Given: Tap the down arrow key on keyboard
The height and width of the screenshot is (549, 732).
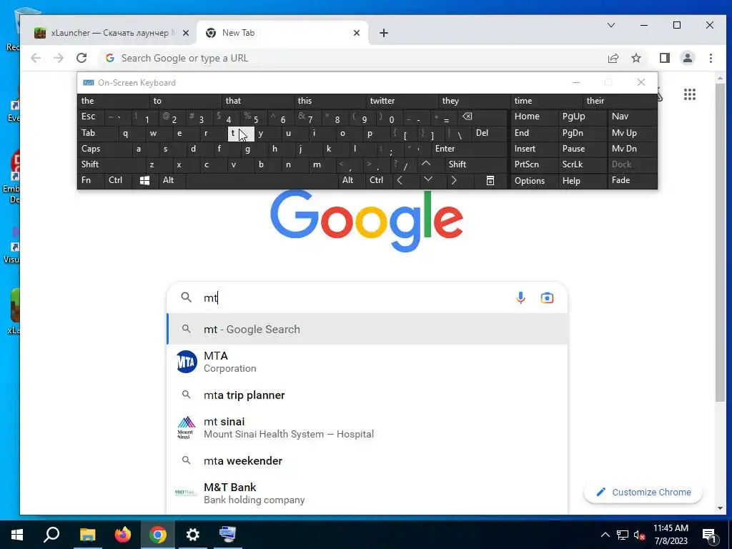Looking at the screenshot, I should (x=428, y=180).
